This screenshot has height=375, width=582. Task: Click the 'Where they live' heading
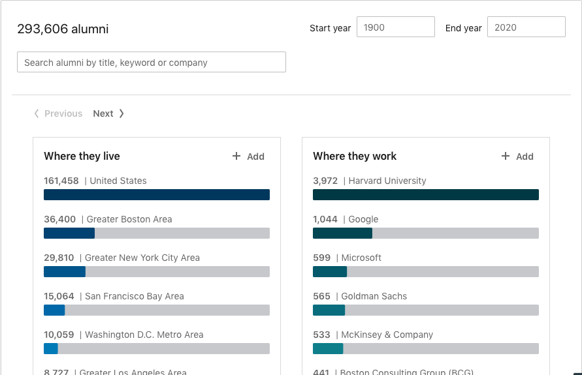[82, 157]
